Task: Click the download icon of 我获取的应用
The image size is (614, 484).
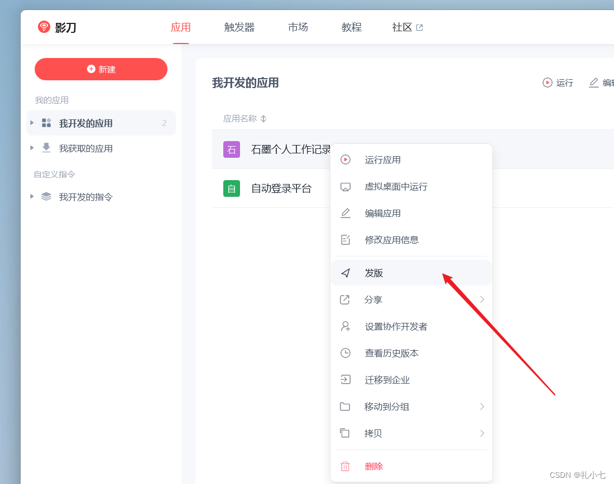Action: tap(46, 148)
